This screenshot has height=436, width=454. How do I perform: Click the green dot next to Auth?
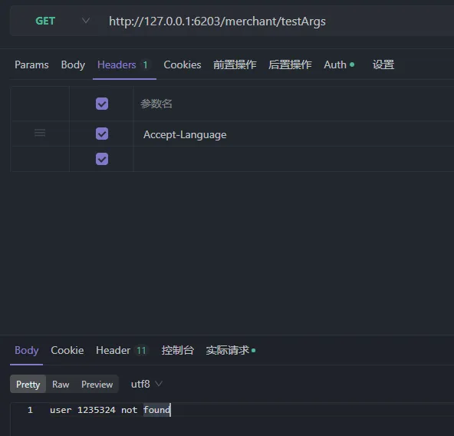[352, 64]
